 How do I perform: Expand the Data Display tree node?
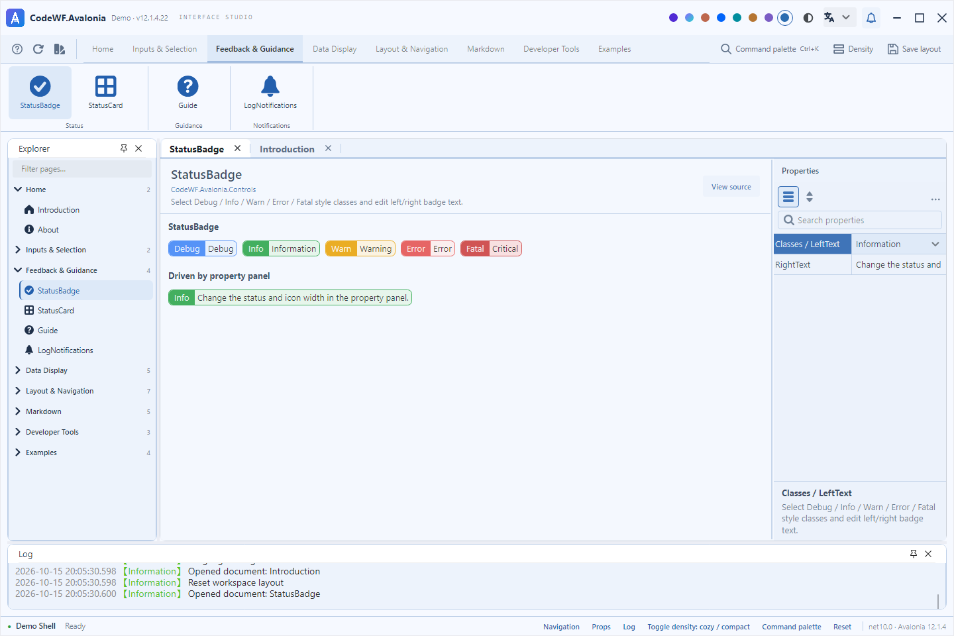tap(18, 370)
